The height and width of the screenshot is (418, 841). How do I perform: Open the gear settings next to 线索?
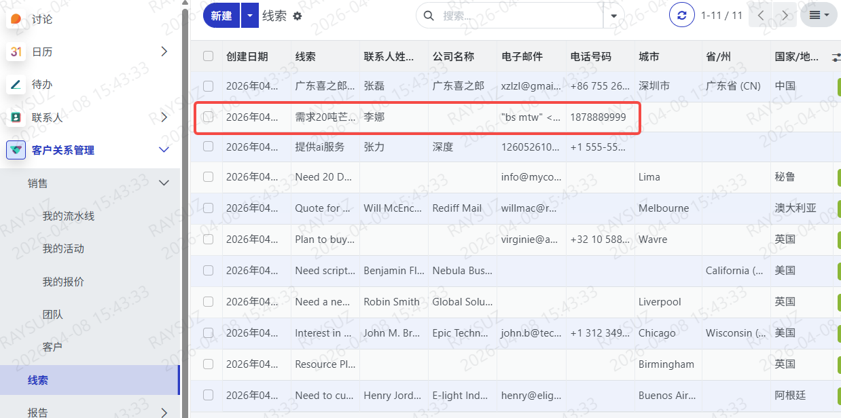coord(297,16)
